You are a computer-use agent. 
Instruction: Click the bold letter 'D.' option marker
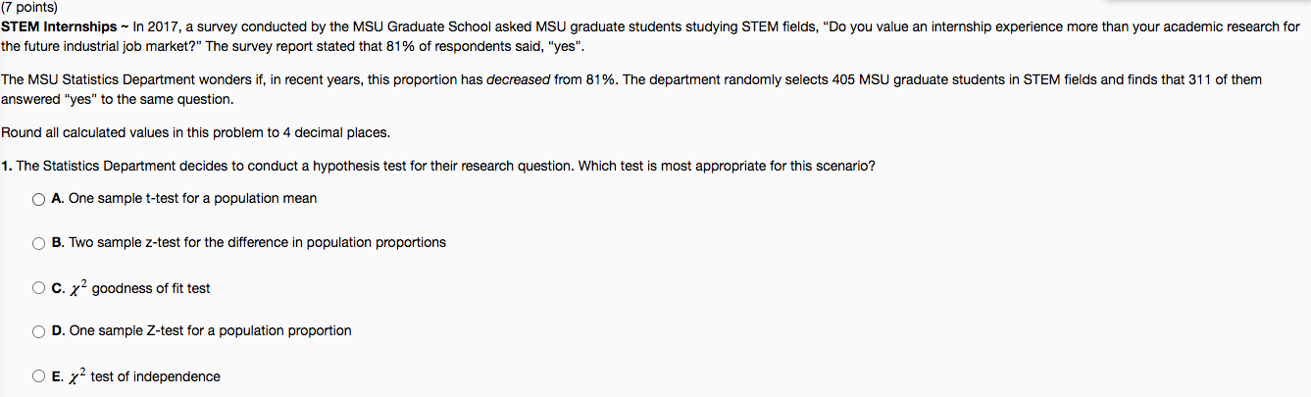pos(59,330)
